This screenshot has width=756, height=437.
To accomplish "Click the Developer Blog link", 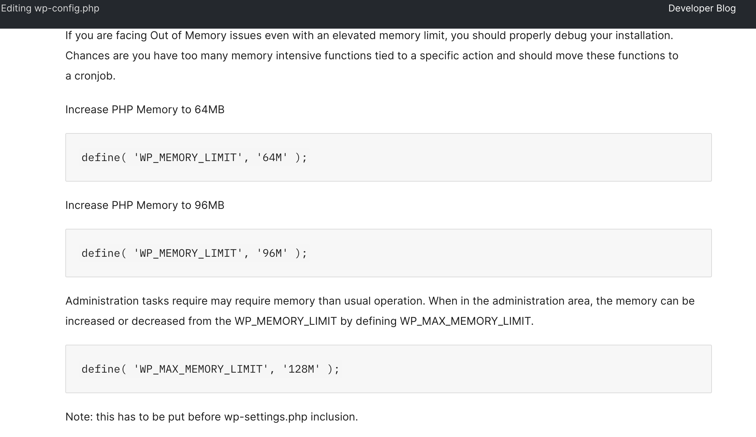I will click(x=702, y=8).
